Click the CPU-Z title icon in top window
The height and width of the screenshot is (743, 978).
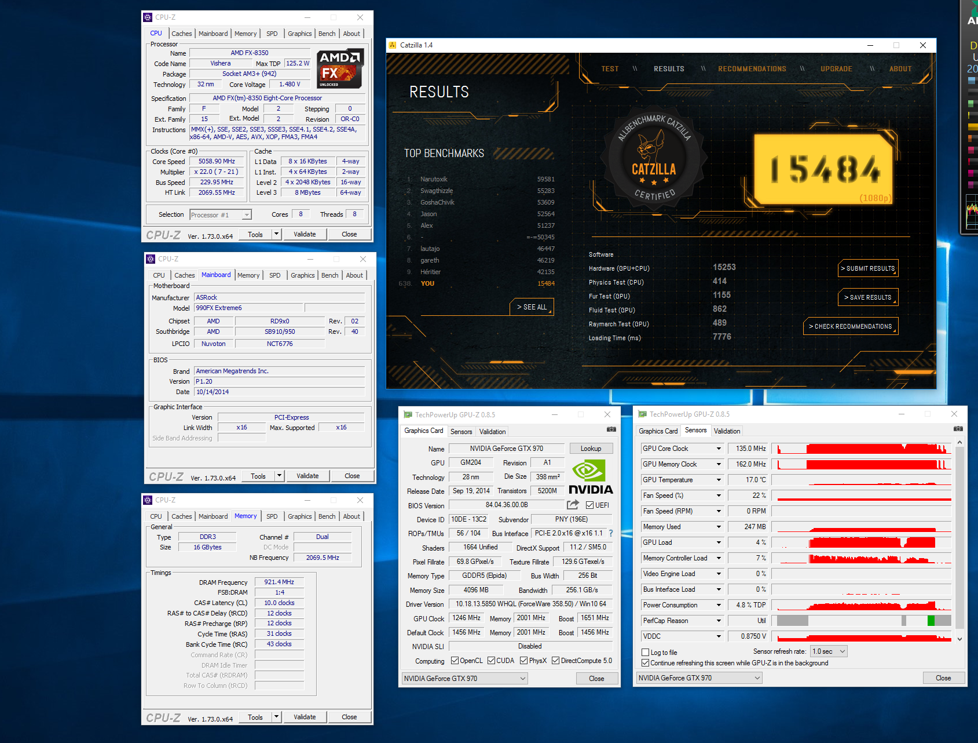[x=148, y=17]
